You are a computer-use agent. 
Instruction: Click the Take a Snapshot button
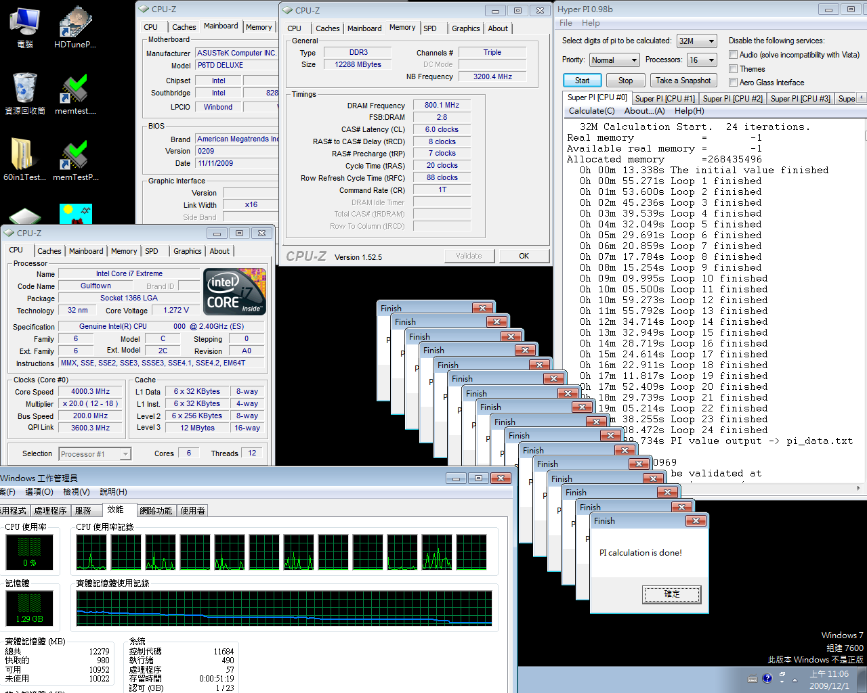(x=683, y=81)
